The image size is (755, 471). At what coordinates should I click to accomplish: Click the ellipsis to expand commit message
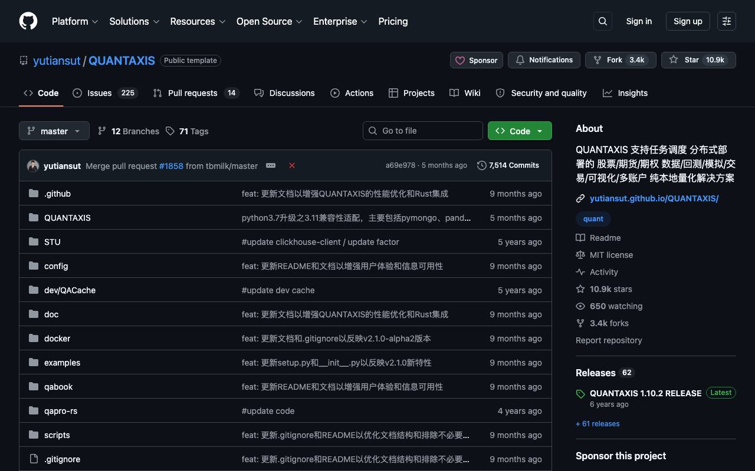tap(271, 165)
